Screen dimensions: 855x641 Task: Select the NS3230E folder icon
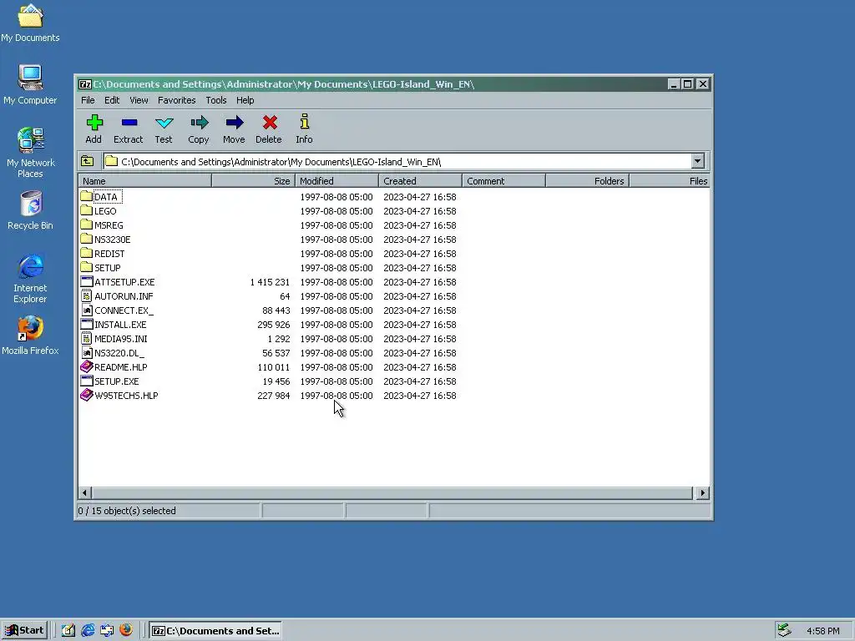coord(86,239)
